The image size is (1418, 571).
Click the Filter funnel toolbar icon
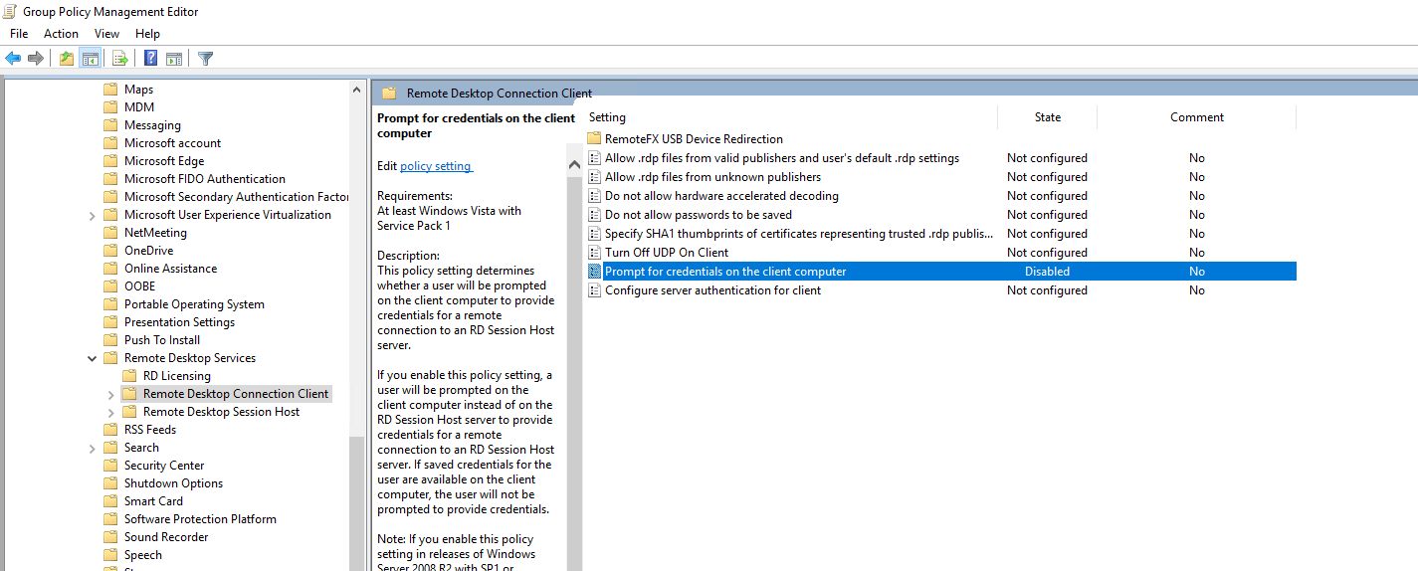pos(205,59)
